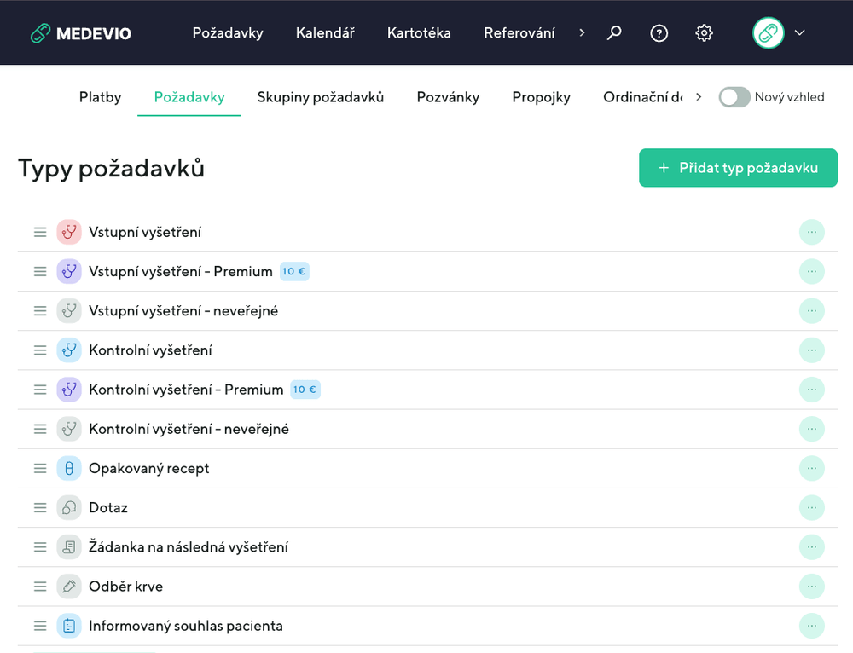Image resolution: width=853 pixels, height=653 pixels.
Task: Expand the user avatar dropdown arrow
Action: (x=799, y=33)
